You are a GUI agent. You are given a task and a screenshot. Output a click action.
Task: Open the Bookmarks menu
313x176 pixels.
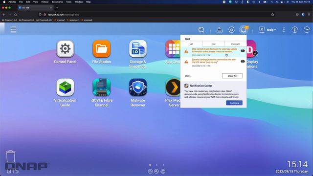[57, 2]
